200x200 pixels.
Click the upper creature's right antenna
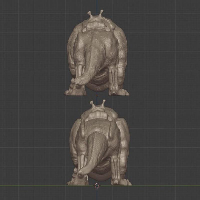click(x=101, y=12)
